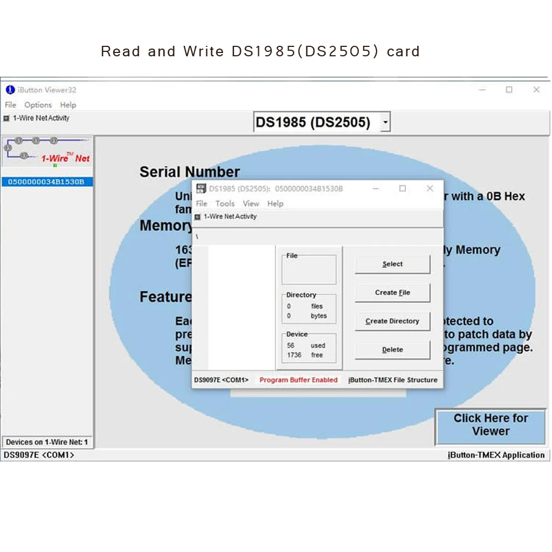Click DS9097E <COM1> in main status bar
The width and height of the screenshot is (552, 552).
(x=39, y=455)
